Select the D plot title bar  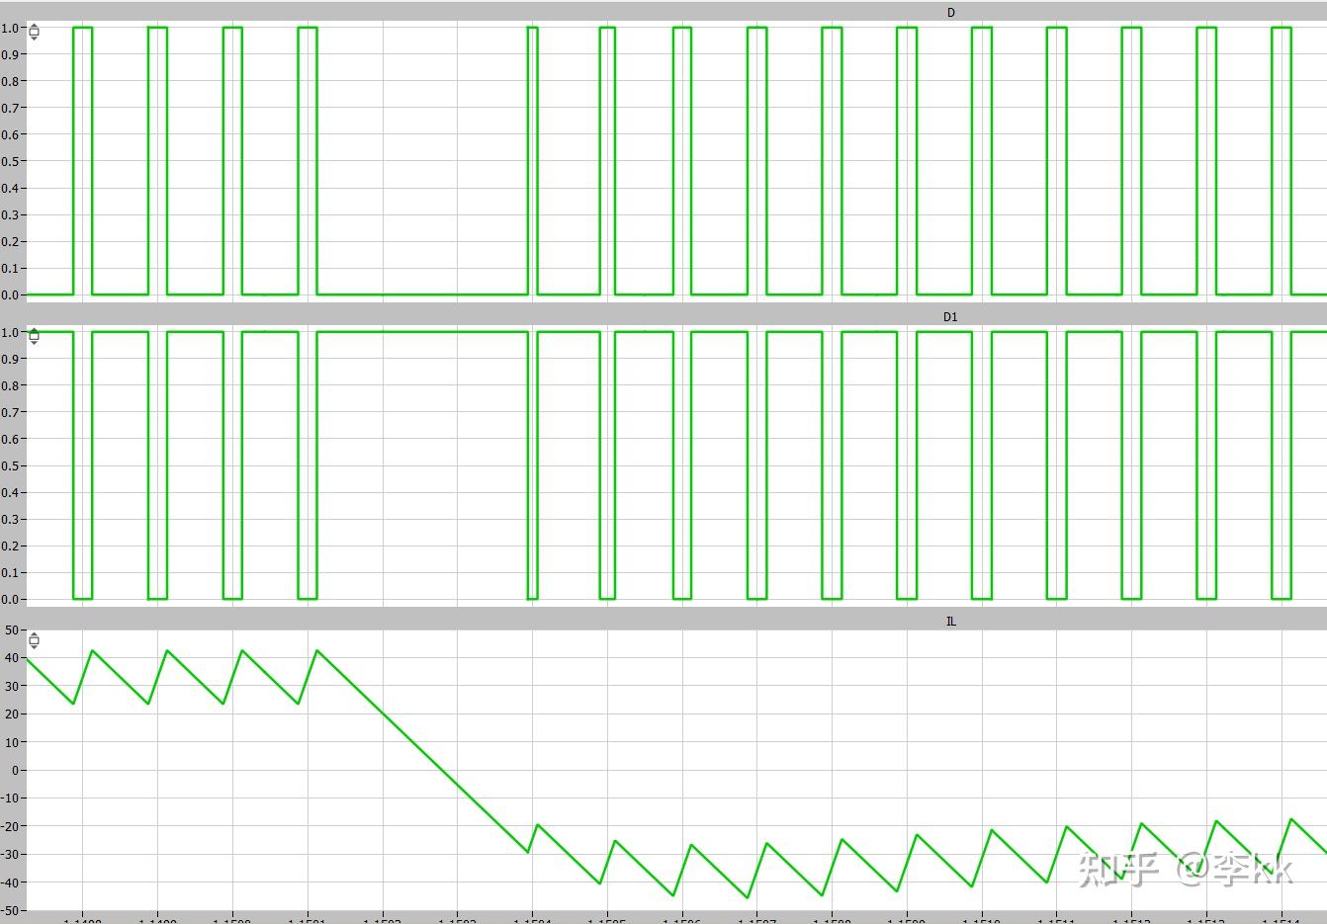pyautogui.click(x=663, y=12)
